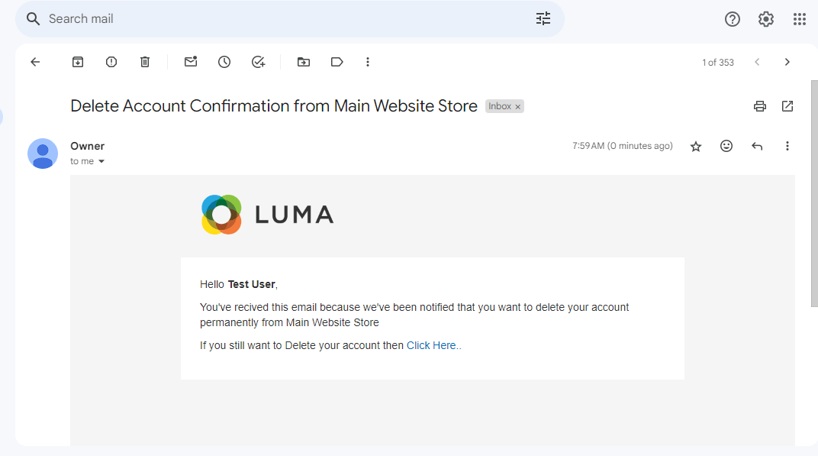Add this email to Tasks
Viewport: 818px width, 456px height.
click(x=257, y=62)
